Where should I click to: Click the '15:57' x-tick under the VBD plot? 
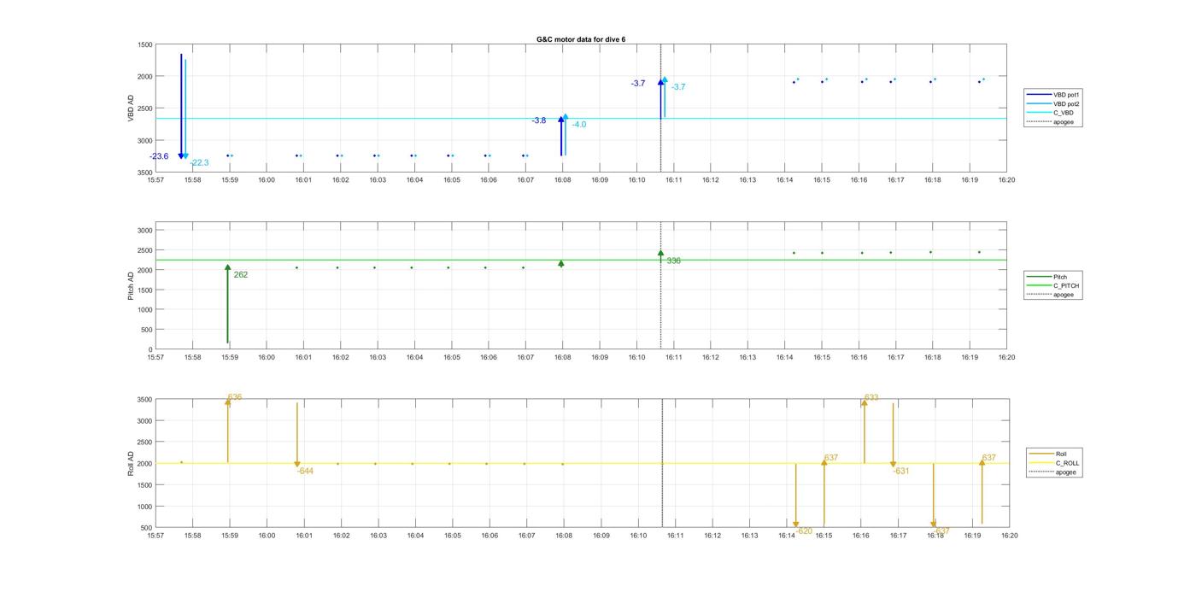point(155,179)
